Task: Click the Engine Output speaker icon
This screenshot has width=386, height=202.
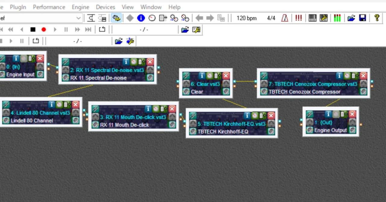Action: tap(309, 130)
